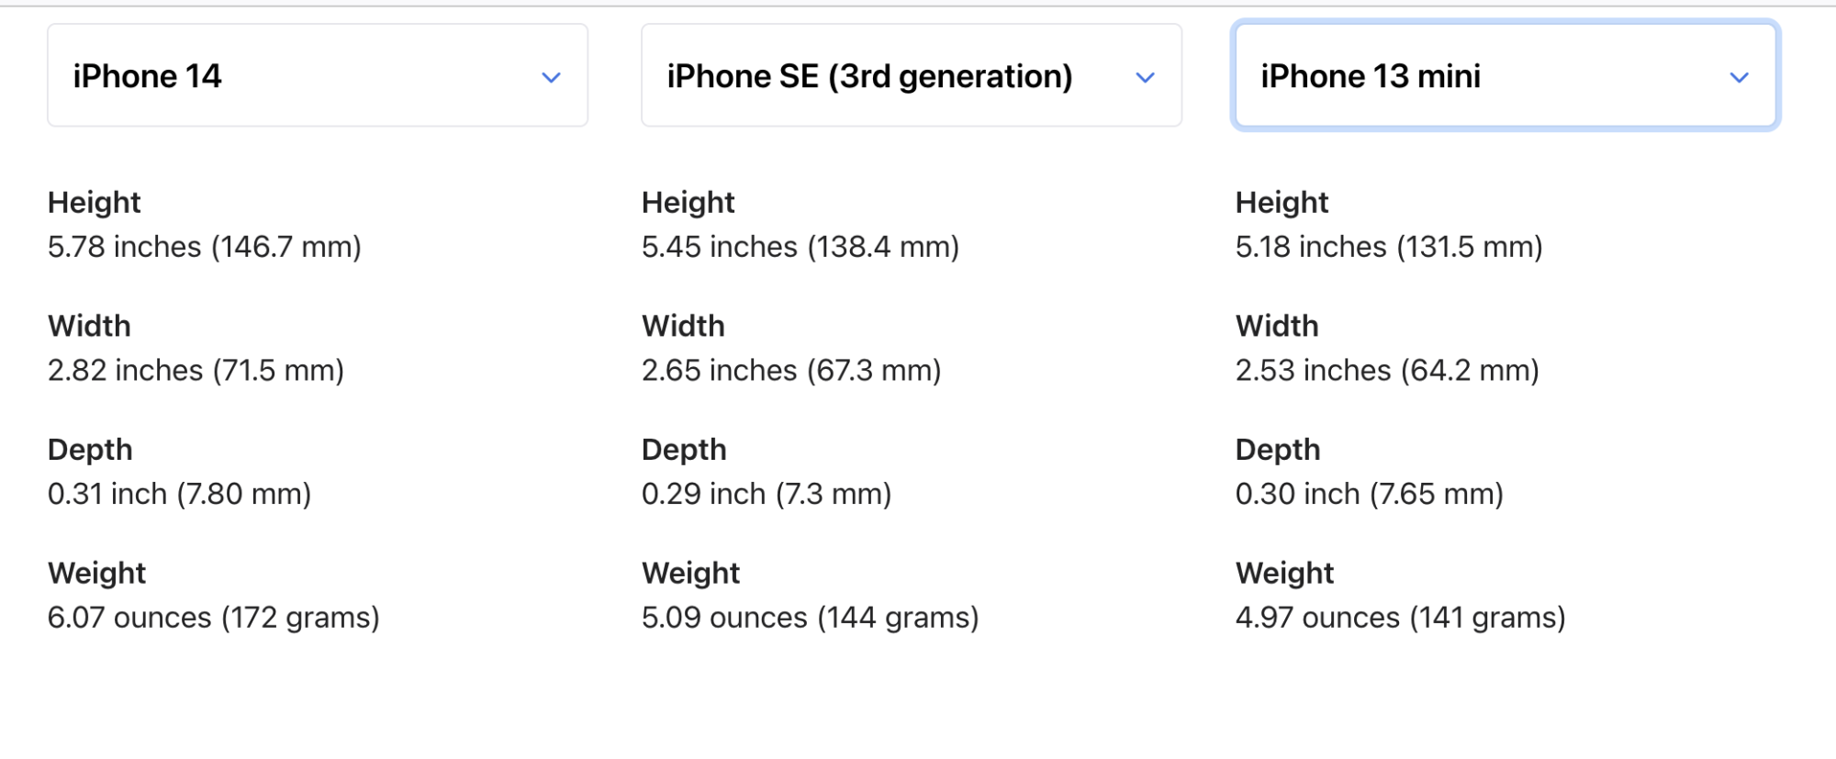The height and width of the screenshot is (759, 1836).
Task: Click iPhone SE height value 5.45 inches
Action: point(800,247)
